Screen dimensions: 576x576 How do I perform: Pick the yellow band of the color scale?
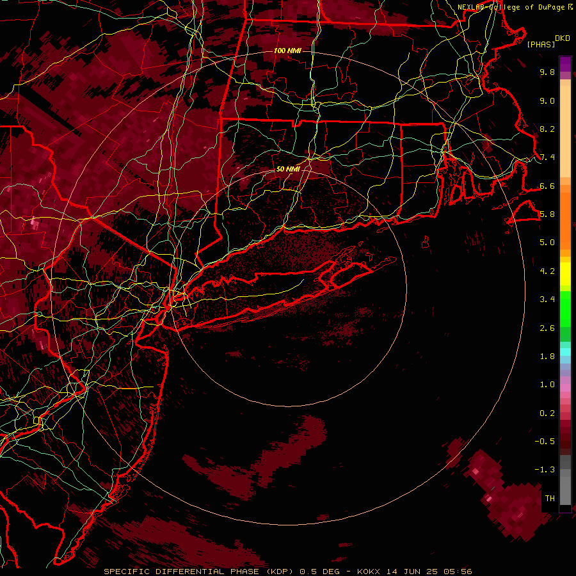565,274
